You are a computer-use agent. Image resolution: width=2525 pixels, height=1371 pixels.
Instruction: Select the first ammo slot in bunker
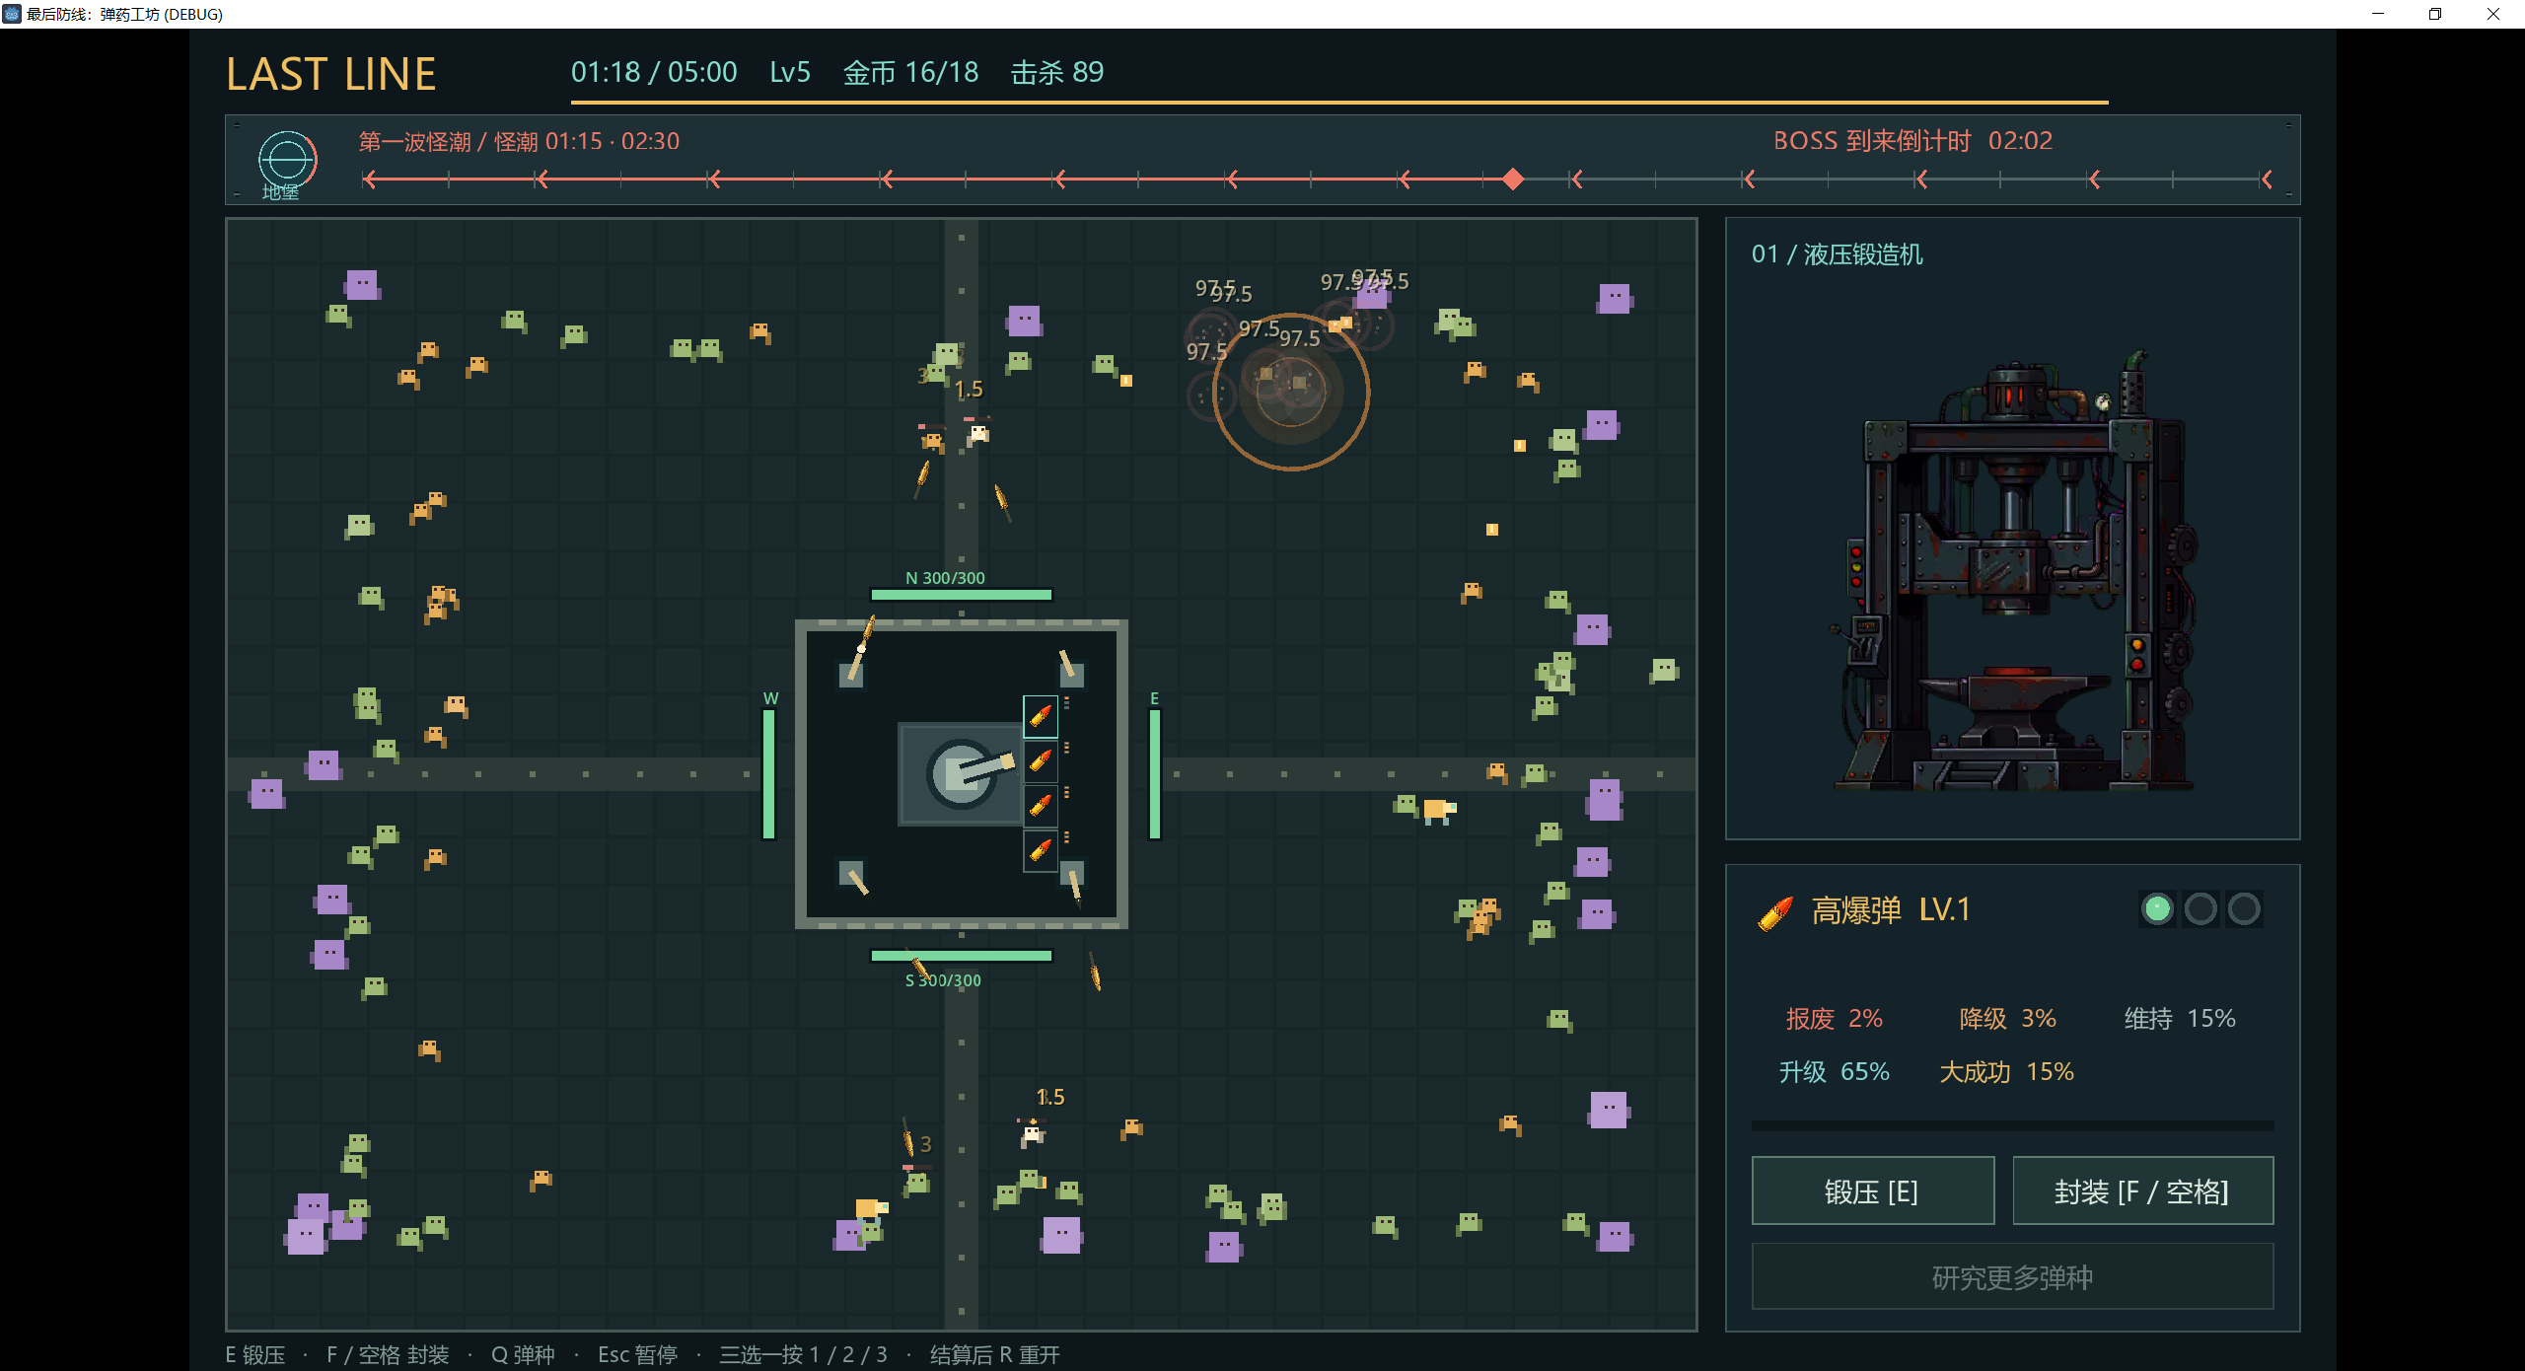(1041, 717)
